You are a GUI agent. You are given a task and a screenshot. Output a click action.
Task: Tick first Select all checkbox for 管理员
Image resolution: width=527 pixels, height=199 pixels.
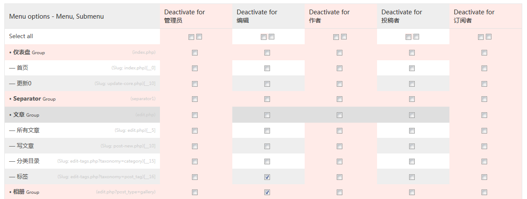pyautogui.click(x=191, y=37)
